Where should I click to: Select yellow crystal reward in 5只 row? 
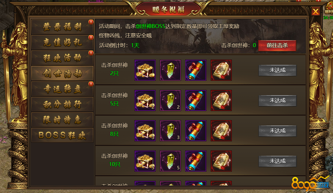point(170,100)
